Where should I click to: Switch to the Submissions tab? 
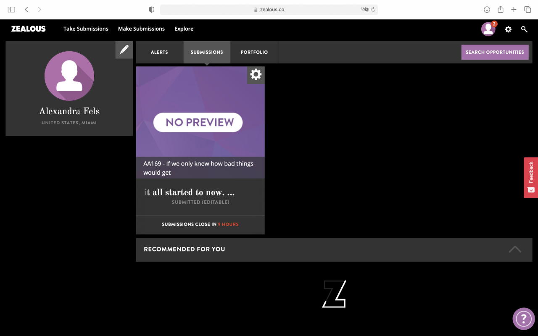[x=207, y=52]
